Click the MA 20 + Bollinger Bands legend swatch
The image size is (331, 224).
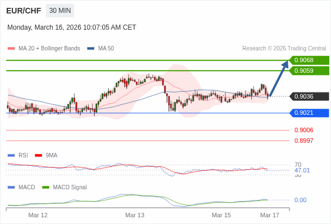pos(11,49)
